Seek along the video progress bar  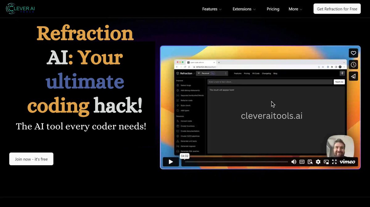coord(236,162)
